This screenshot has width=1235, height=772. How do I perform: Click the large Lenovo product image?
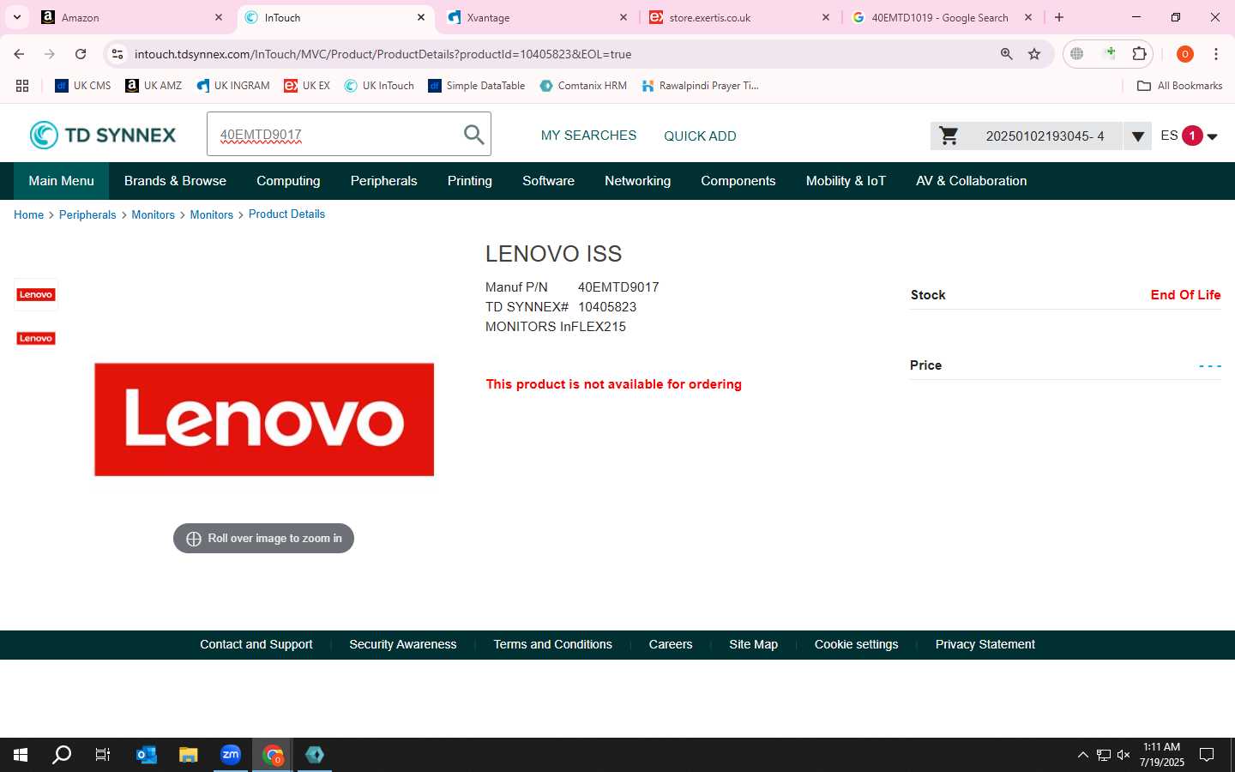264,419
